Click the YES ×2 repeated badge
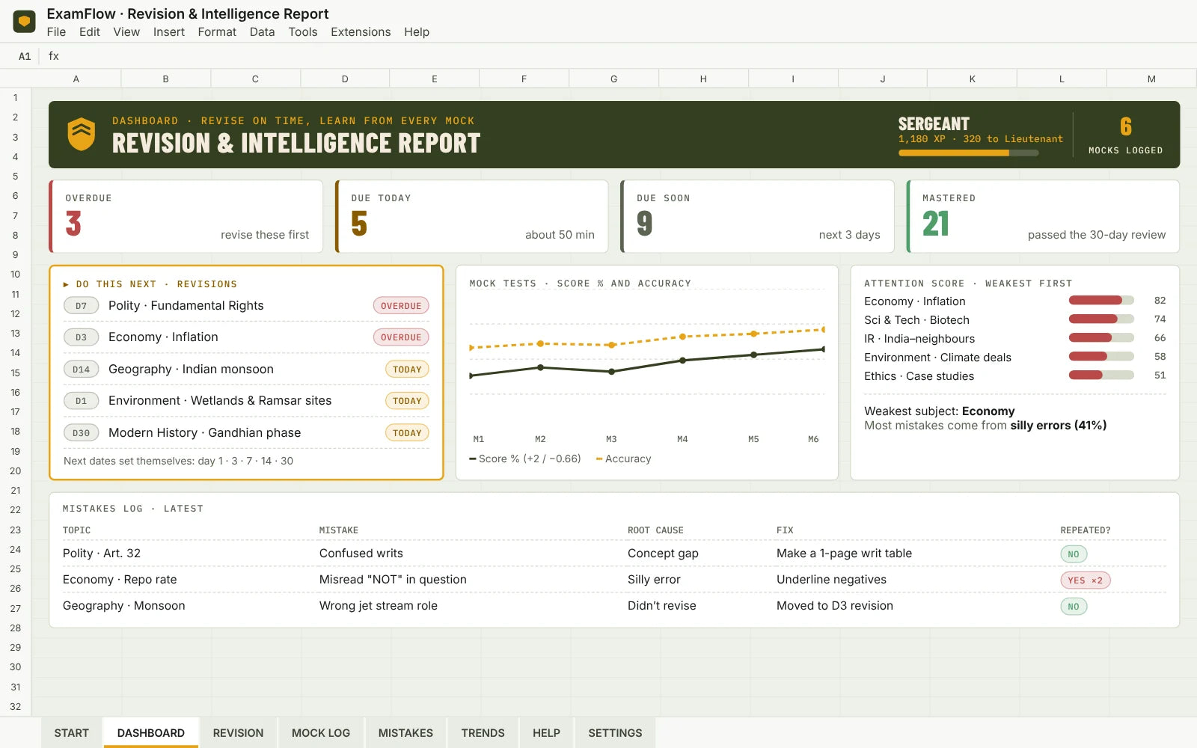The width and height of the screenshot is (1197, 748). click(1086, 580)
